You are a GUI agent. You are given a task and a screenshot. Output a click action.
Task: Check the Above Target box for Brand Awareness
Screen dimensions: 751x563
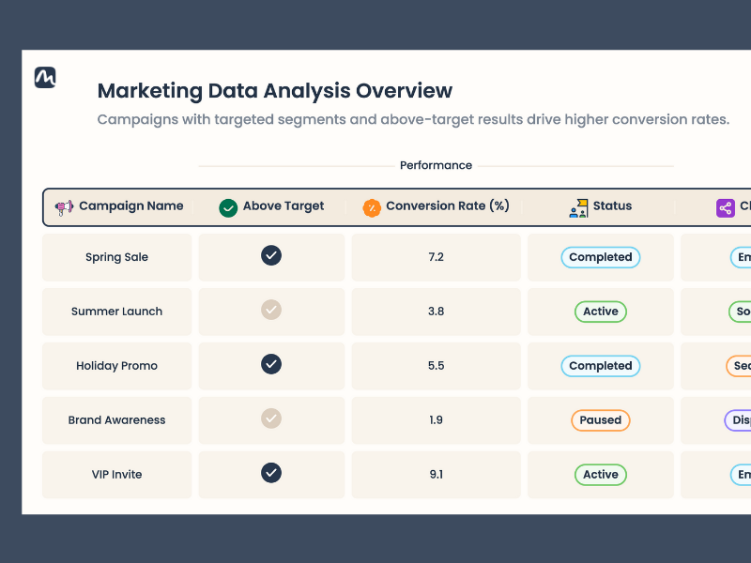[x=271, y=418]
